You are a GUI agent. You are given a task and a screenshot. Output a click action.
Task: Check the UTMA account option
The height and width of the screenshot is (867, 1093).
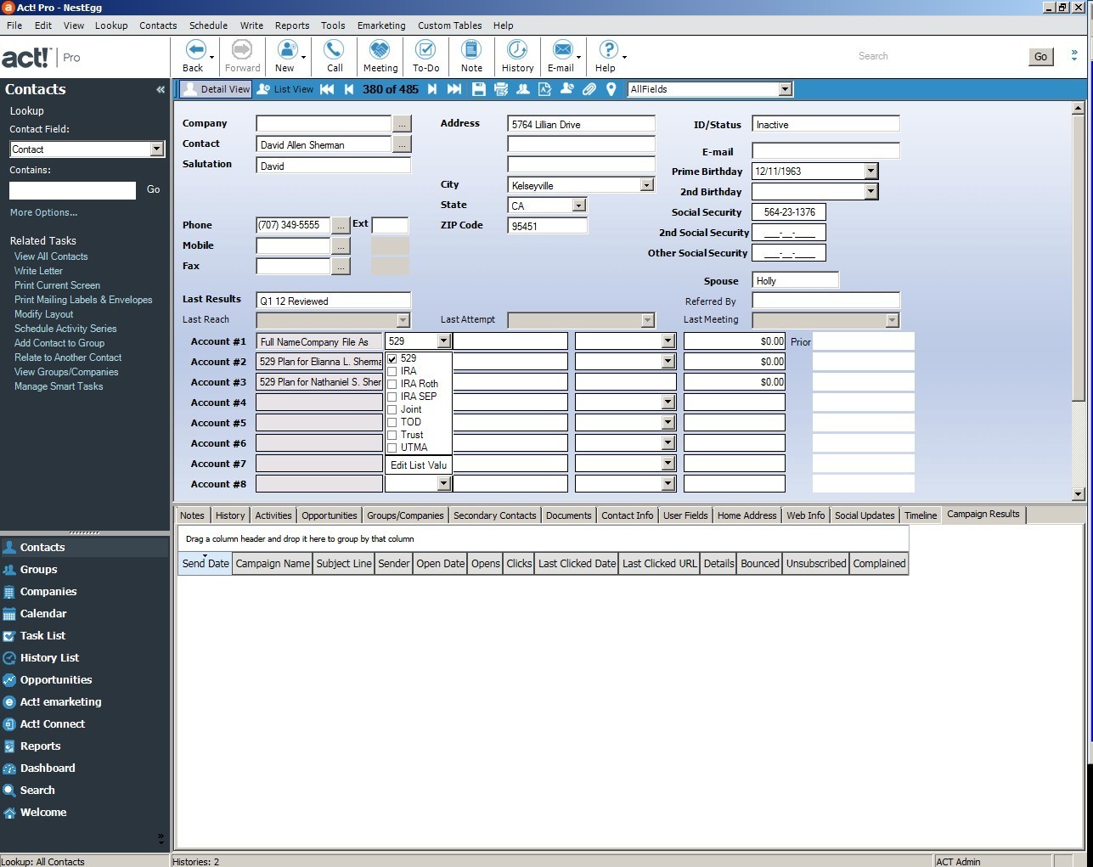[x=392, y=448]
